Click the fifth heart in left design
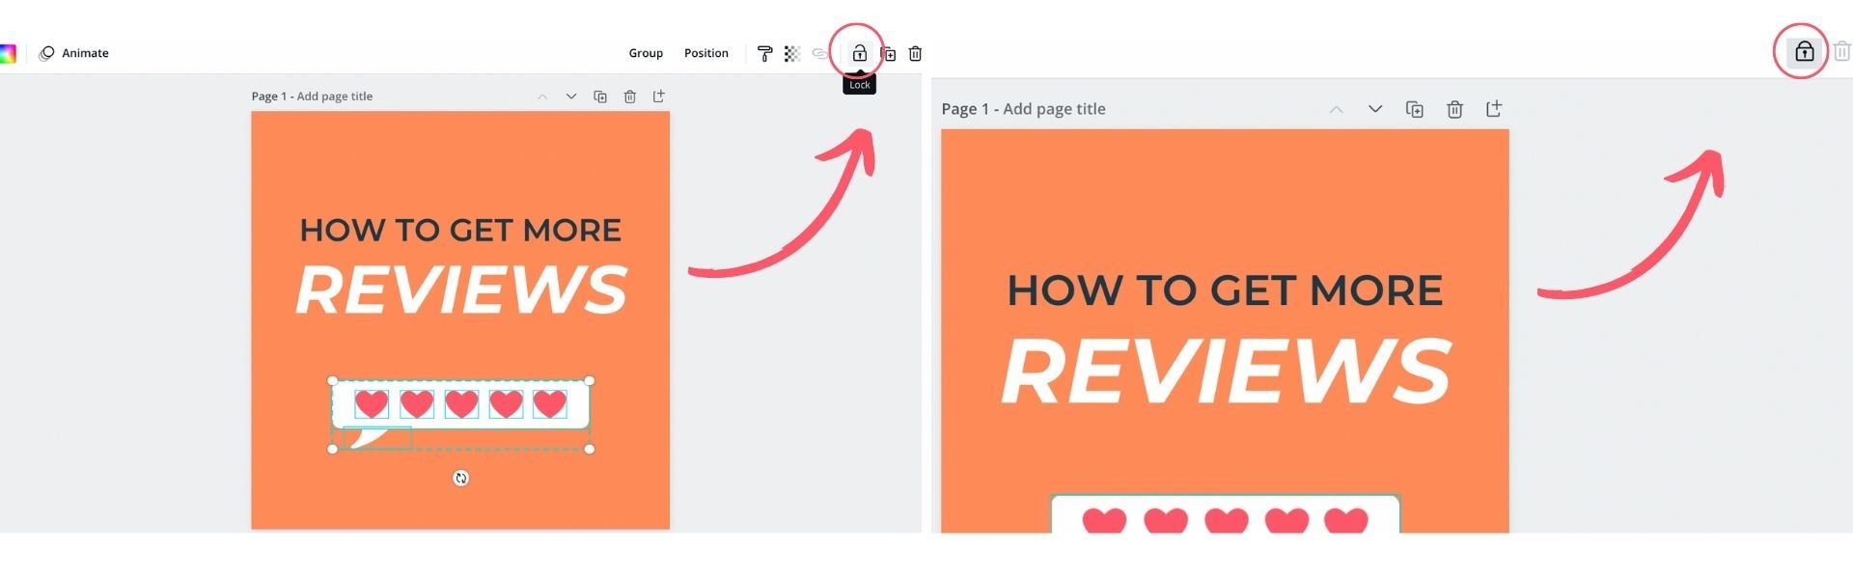Viewport: 1853px width, 579px height. [550, 403]
